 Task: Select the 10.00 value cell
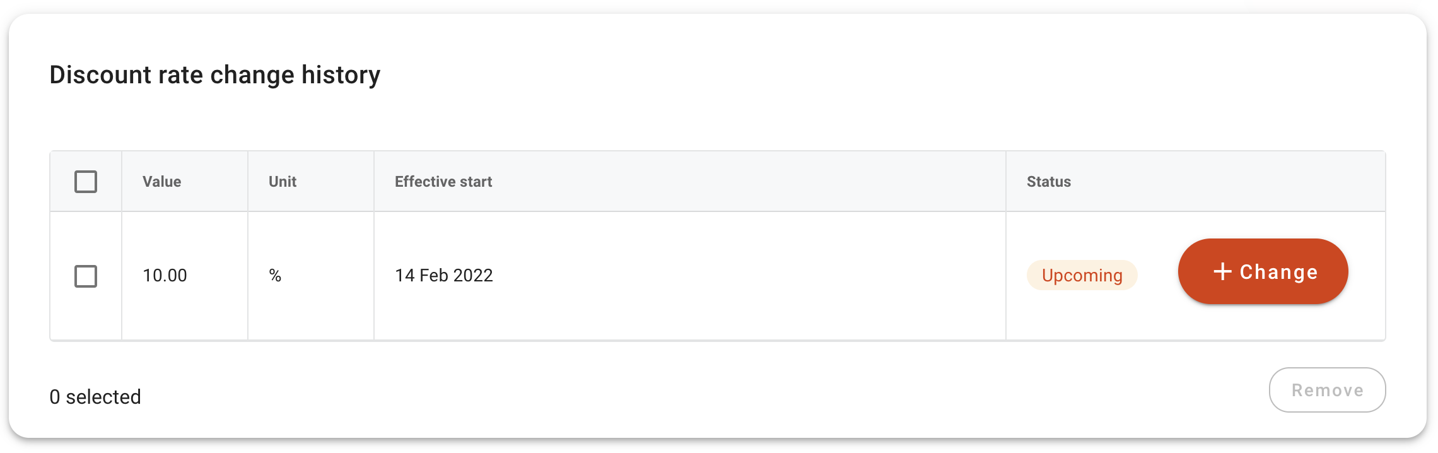165,276
